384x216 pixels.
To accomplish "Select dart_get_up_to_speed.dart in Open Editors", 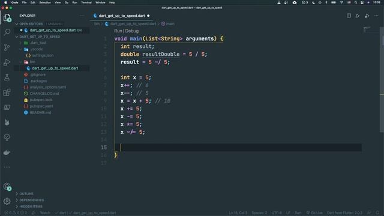I will coord(53,30).
